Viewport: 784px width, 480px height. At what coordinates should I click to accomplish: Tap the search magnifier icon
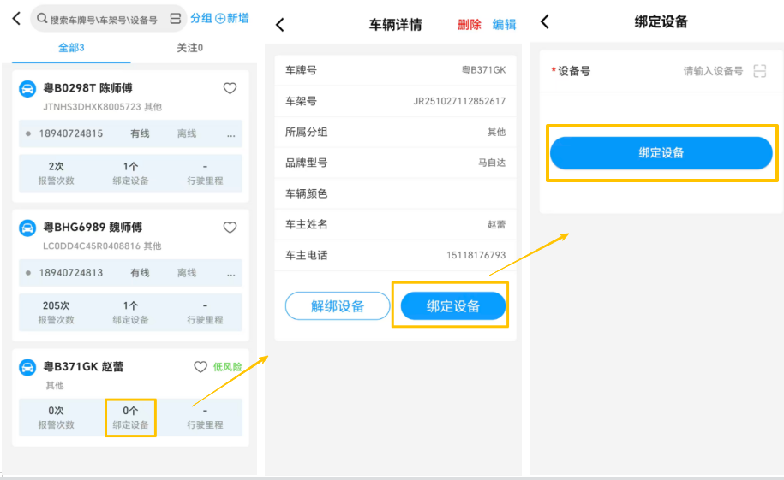coord(40,19)
